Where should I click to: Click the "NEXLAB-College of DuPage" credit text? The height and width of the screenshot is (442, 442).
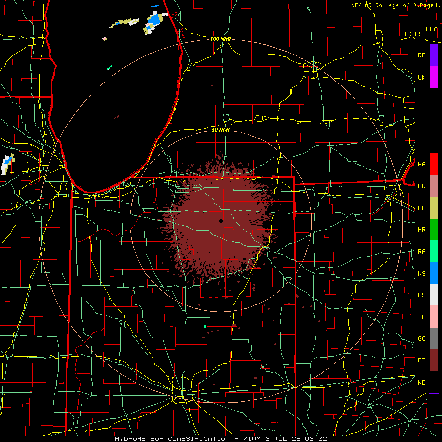(x=392, y=5)
